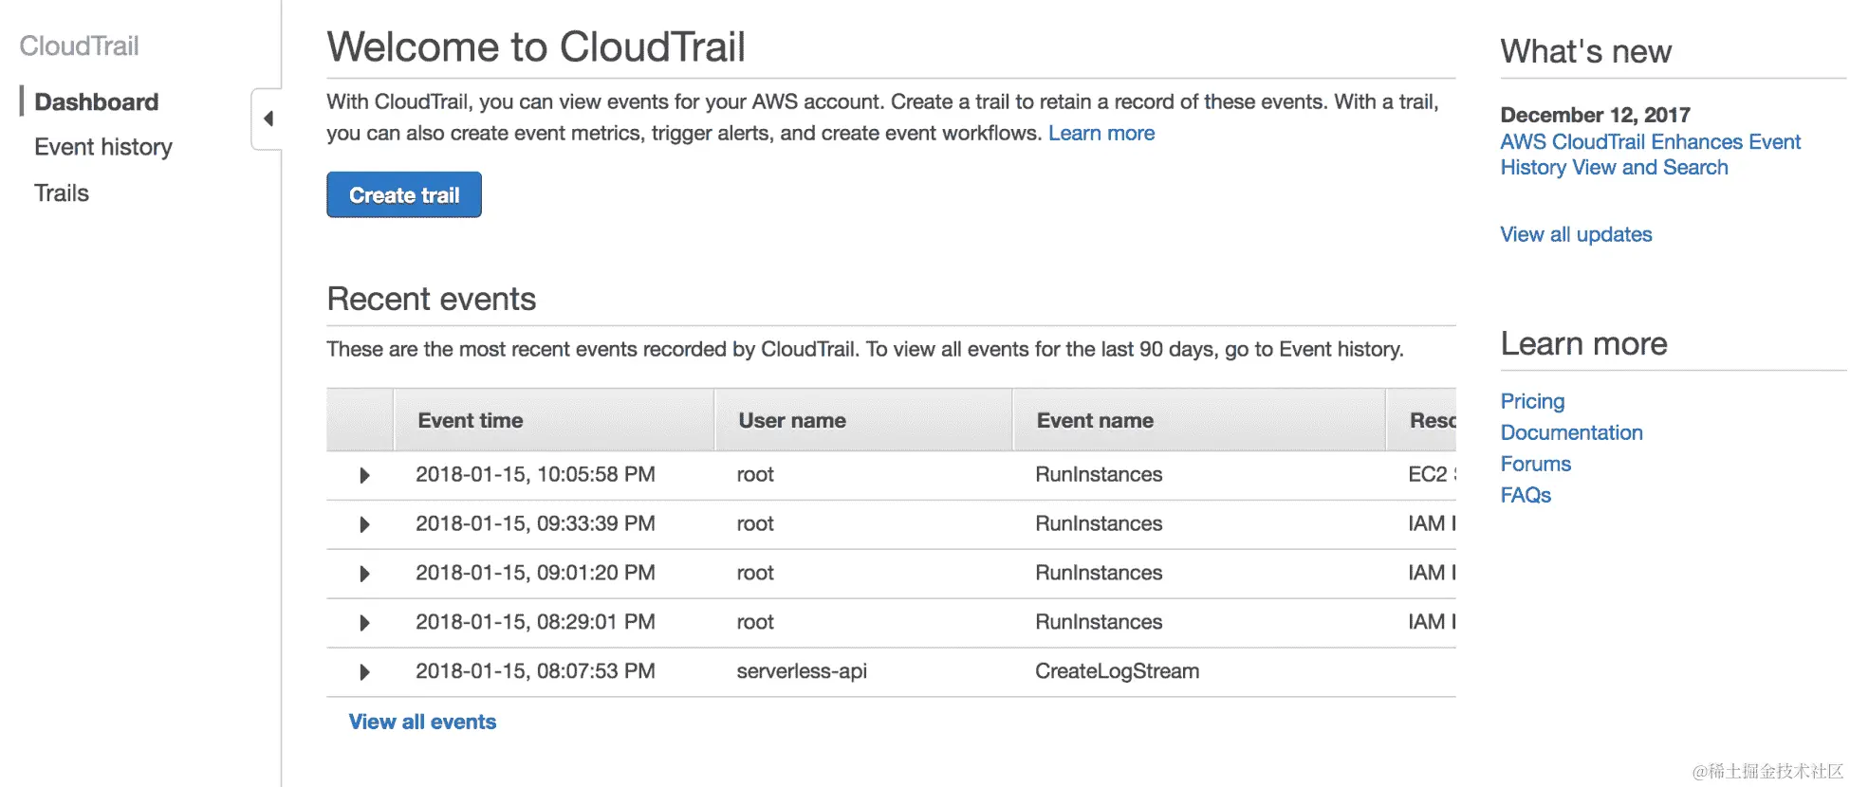The height and width of the screenshot is (787, 1850).
Task: Expand the 10:05:58 PM RunInstances event row
Action: pos(364,475)
